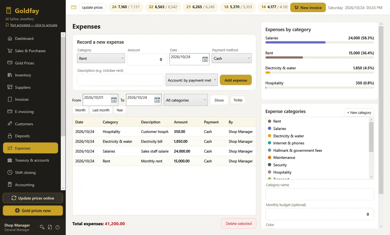Click the Amount input field

click(147, 59)
